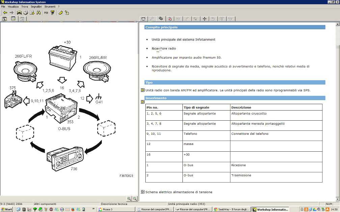Open Schema elettrico alimentazione di tensione link
Image resolution: width=340 pixels, height=212 pixels.
(179, 192)
